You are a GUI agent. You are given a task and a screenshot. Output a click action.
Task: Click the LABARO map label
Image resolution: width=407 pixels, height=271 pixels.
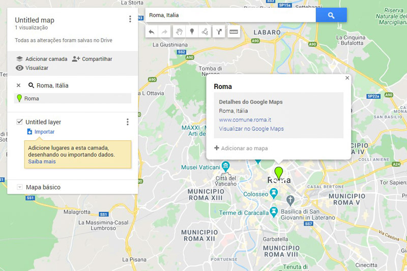tap(267, 33)
